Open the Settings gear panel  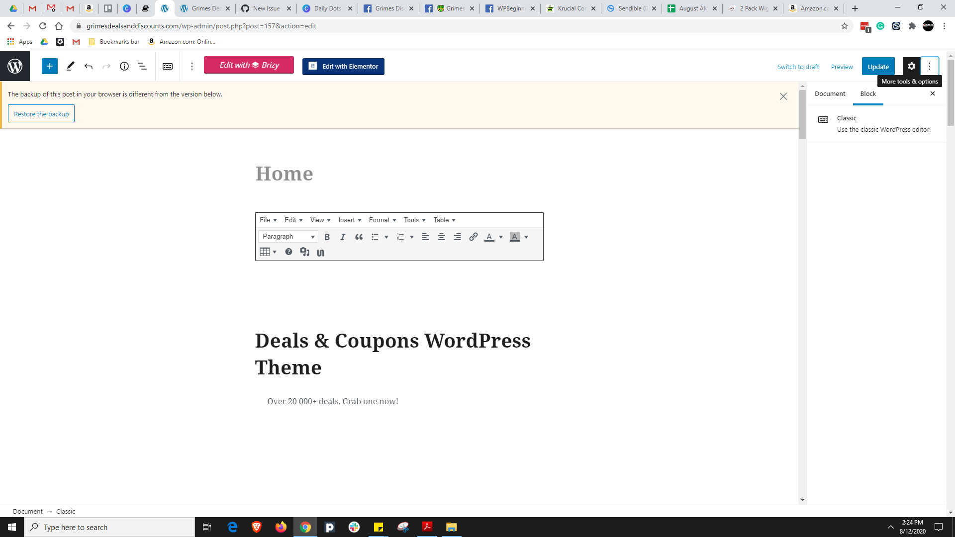(912, 66)
